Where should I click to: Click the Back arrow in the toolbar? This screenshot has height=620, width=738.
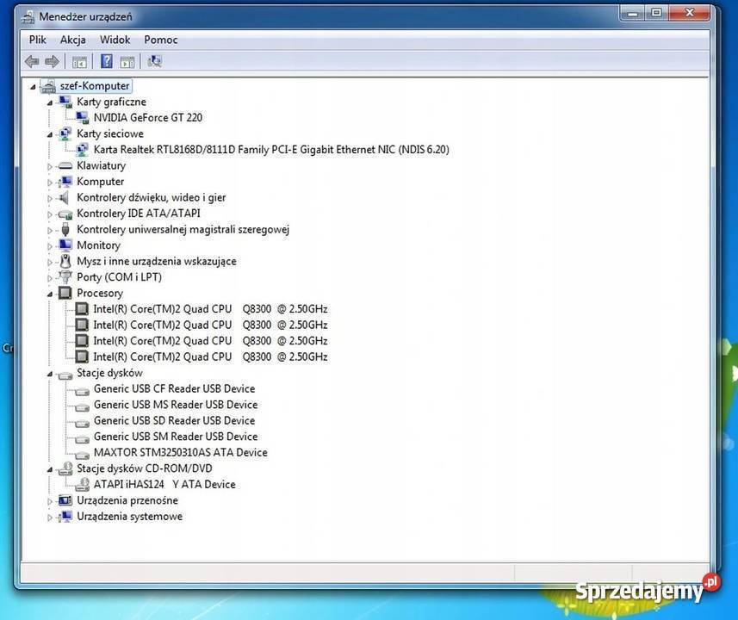click(x=32, y=61)
